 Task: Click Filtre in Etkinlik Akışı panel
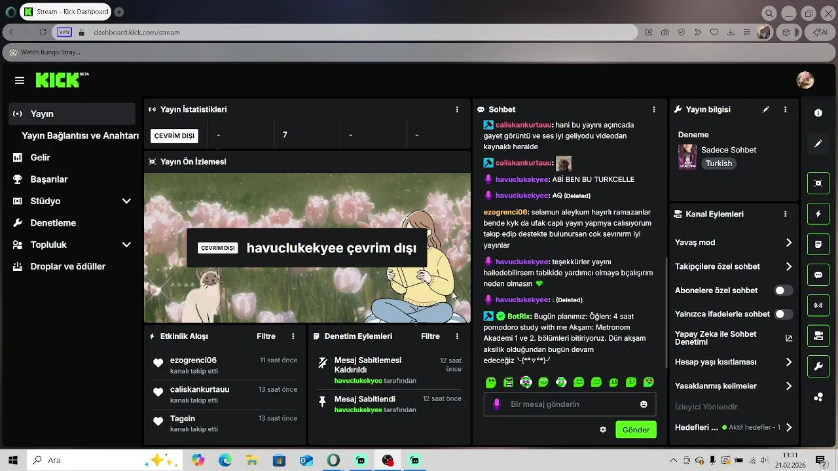(x=266, y=336)
